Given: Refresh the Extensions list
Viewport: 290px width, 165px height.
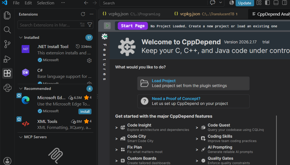Looking at the screenshot, I should [x=83, y=14].
